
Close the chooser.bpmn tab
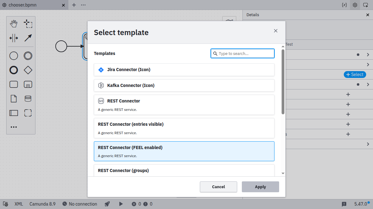pos(63,5)
